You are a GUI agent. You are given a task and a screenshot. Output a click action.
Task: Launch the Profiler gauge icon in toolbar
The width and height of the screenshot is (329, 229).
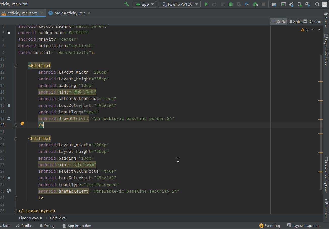(247, 4)
